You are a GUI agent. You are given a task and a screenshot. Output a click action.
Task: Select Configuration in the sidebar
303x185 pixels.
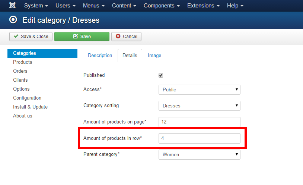point(27,98)
